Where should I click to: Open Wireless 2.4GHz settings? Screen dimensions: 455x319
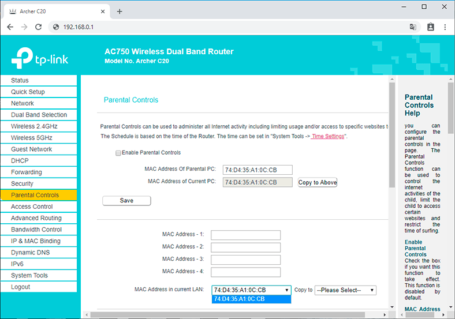click(39, 126)
